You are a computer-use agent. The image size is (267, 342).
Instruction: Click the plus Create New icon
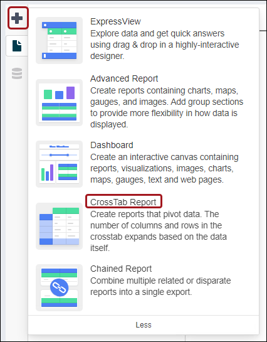(x=17, y=18)
